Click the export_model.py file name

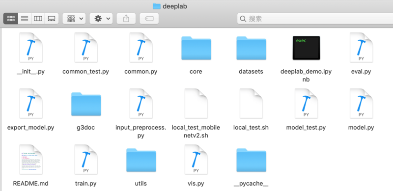[x=30, y=128]
